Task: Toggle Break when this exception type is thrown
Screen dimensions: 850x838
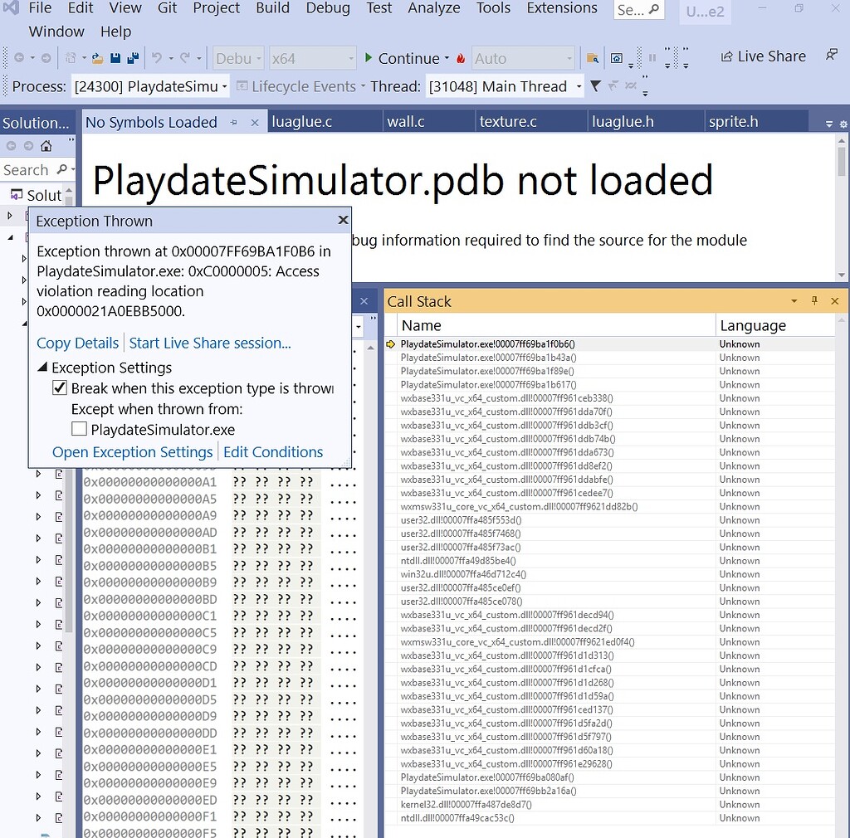Action: click(60, 387)
